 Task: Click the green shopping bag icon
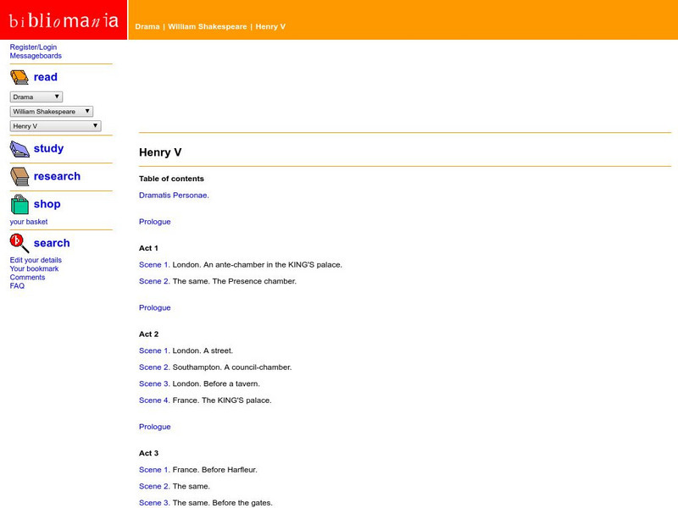19,204
